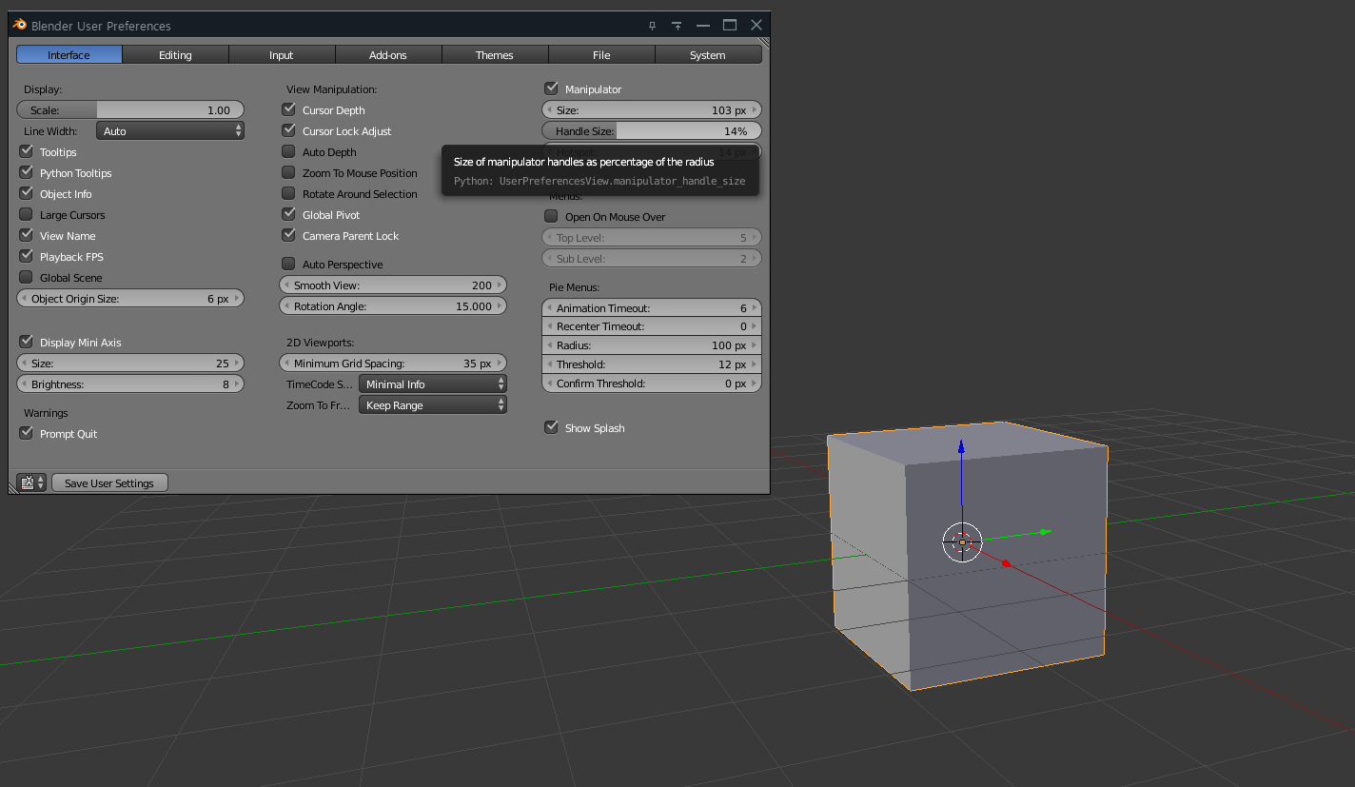The width and height of the screenshot is (1355, 787).
Task: Uncheck the Manipulator checkbox
Action: (x=551, y=89)
